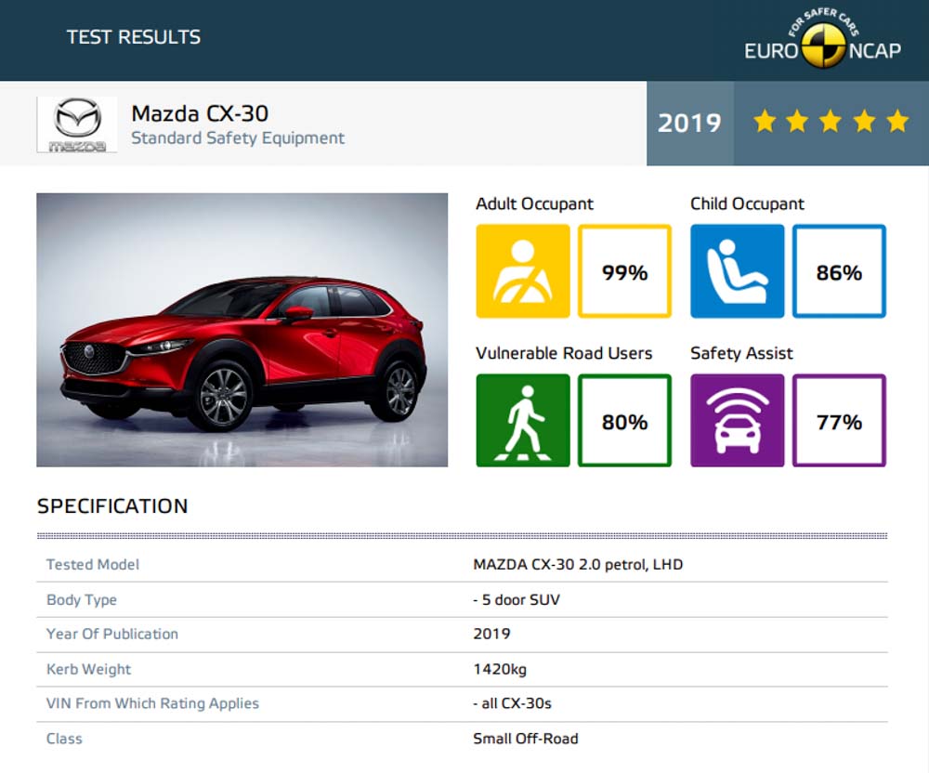Screen dimensions: 929x773
Task: Select the Child Occupant child-seat icon
Action: tap(736, 270)
